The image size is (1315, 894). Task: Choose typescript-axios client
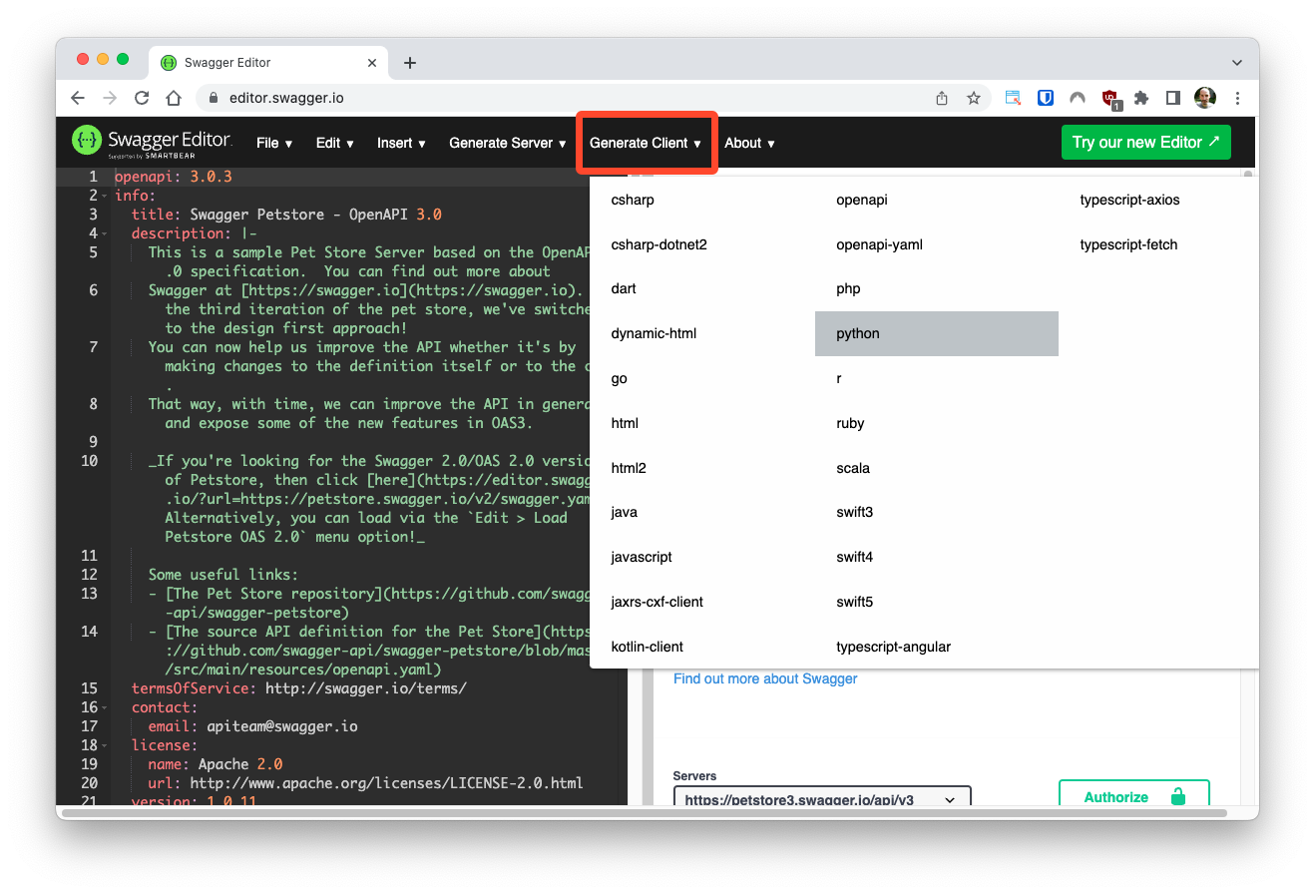(x=1158, y=200)
